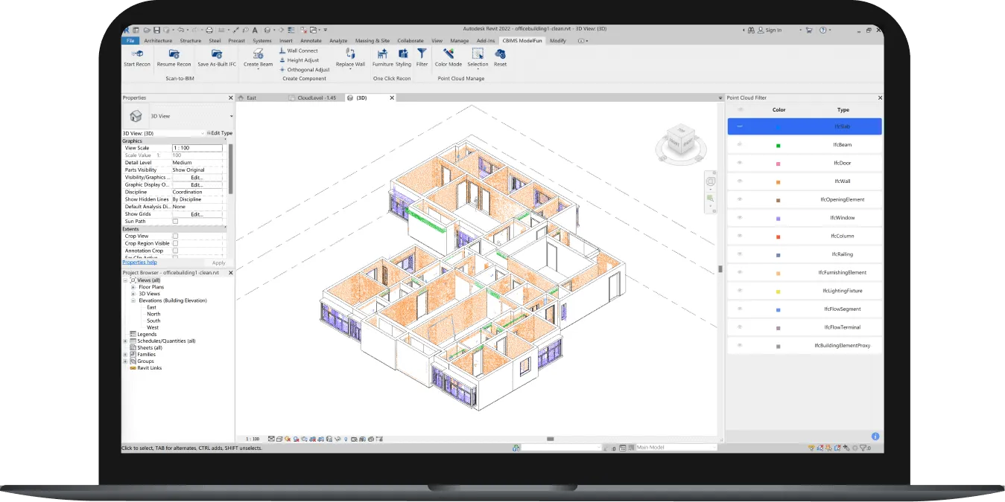Open the Properties help link
Image resolution: width=1005 pixels, height=502 pixels.
[x=140, y=263]
